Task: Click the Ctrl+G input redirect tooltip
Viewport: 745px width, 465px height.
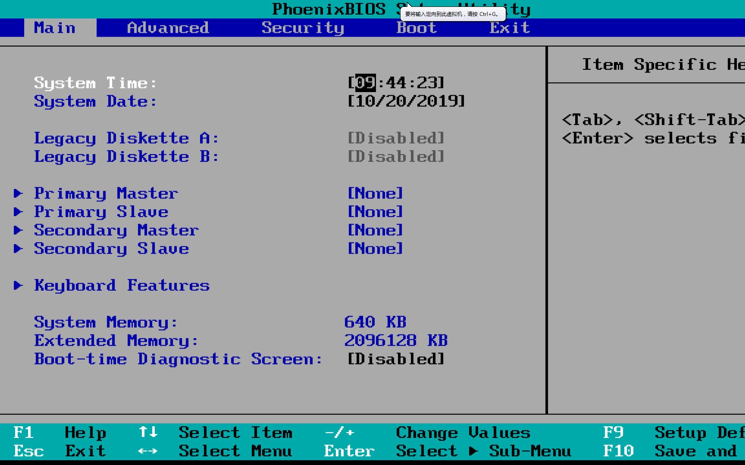Action: (x=453, y=14)
